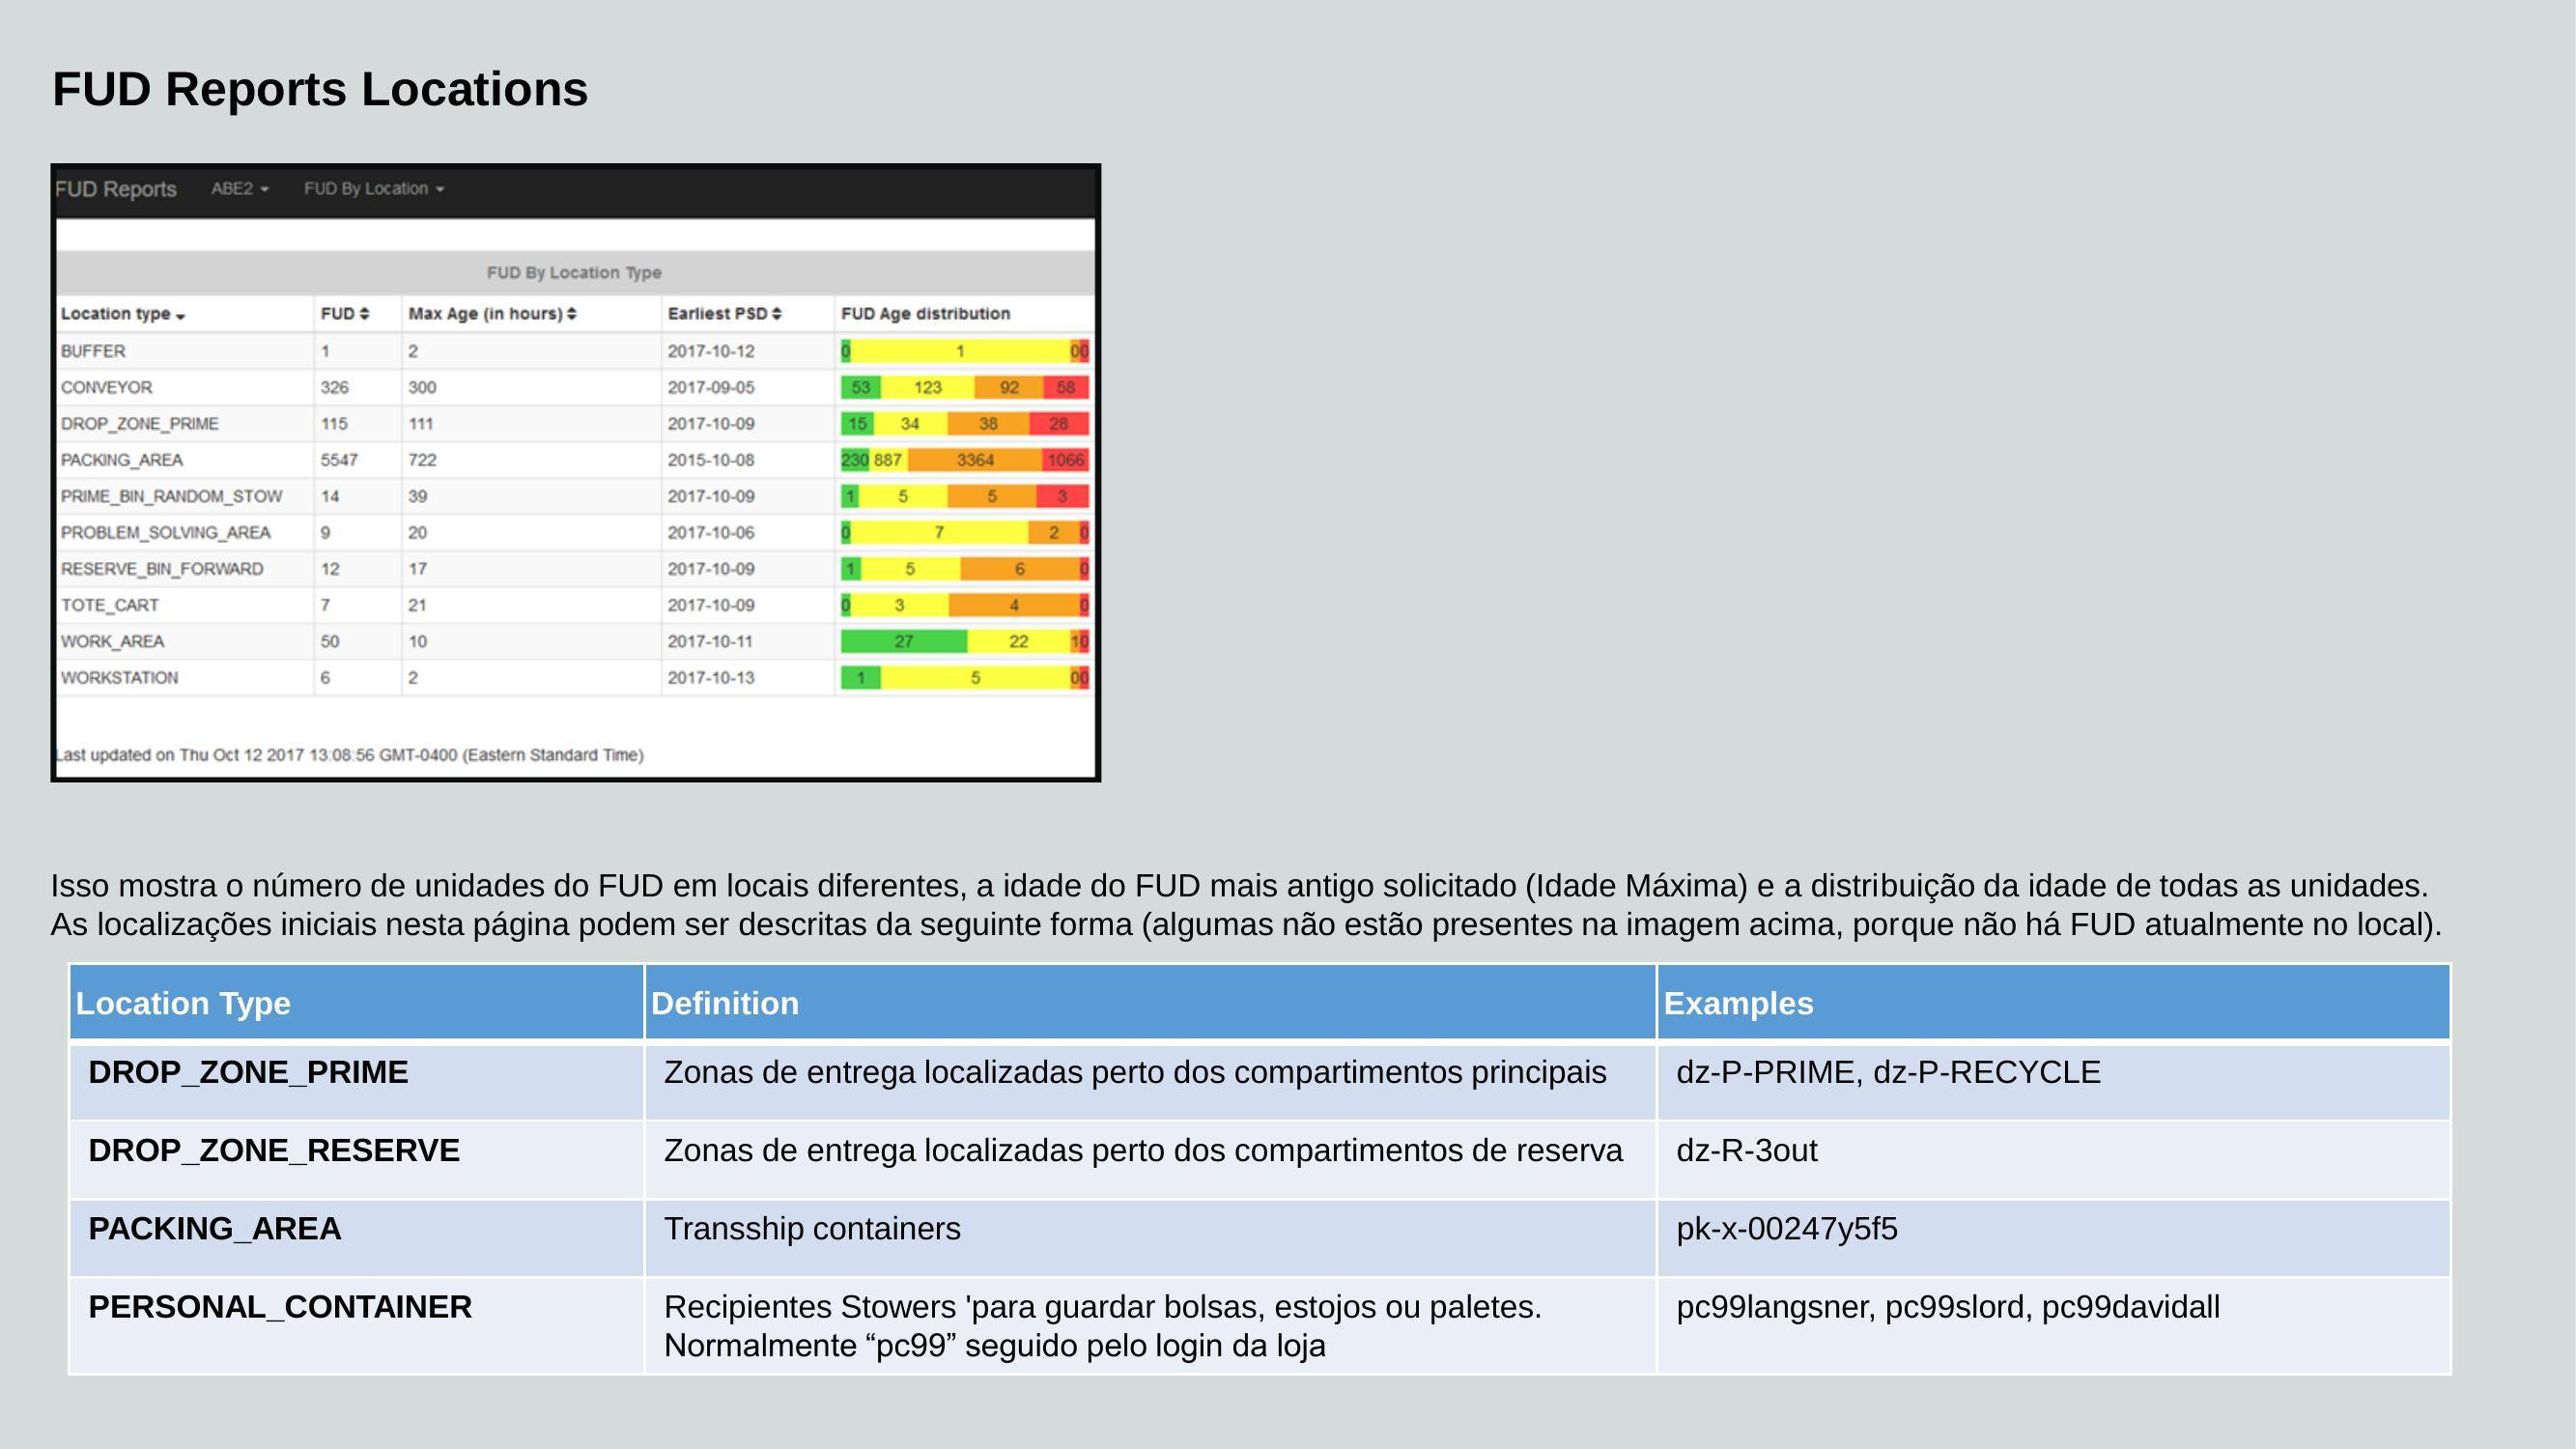The width and height of the screenshot is (2576, 1449).
Task: Open the FUD By Location dropdown
Action: (x=374, y=189)
